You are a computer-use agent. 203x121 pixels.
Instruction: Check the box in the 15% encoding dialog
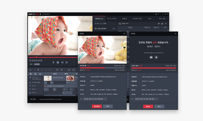[x=81, y=99]
